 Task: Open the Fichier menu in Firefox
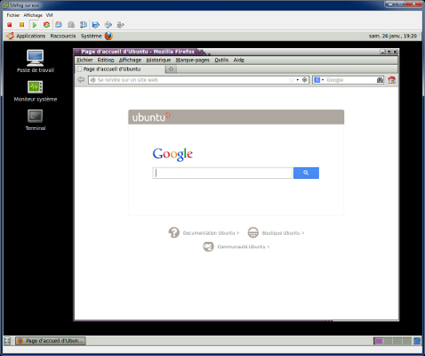pyautogui.click(x=84, y=60)
